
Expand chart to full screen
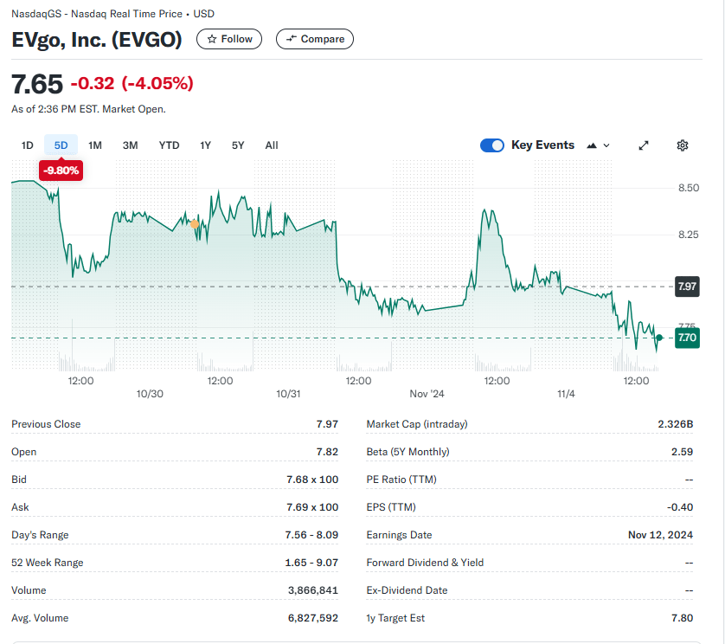[x=644, y=145]
